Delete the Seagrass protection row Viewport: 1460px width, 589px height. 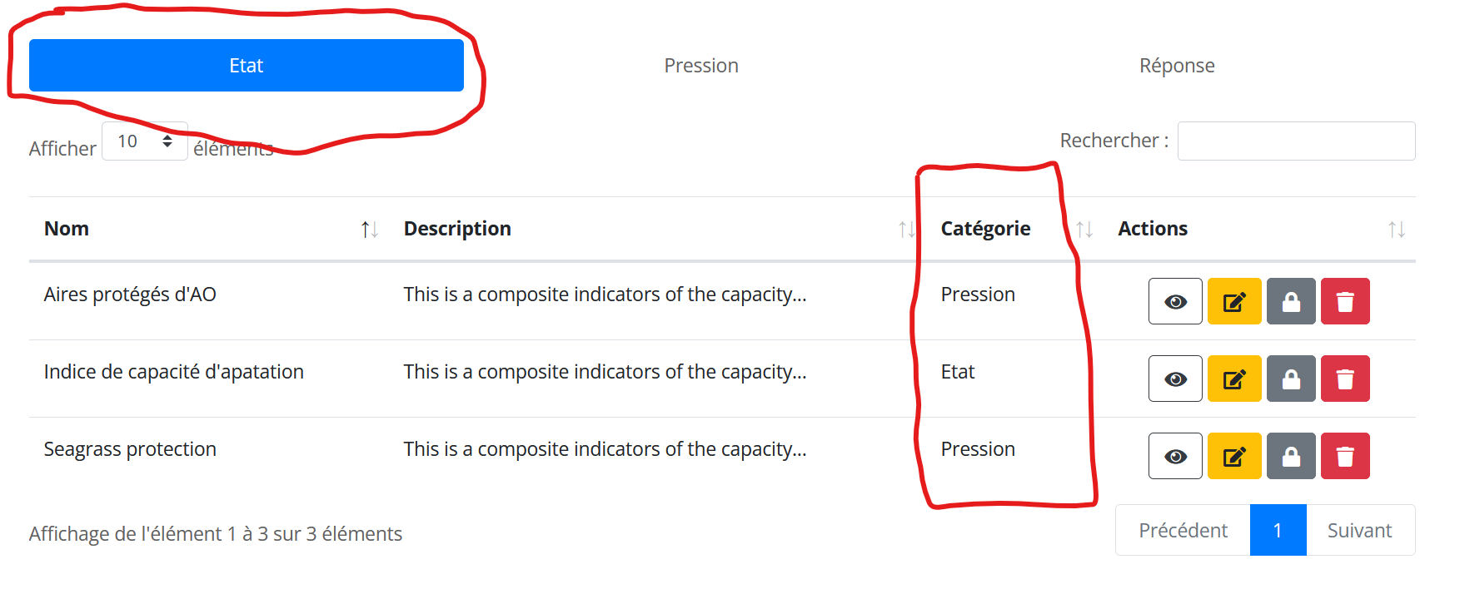[x=1345, y=456]
